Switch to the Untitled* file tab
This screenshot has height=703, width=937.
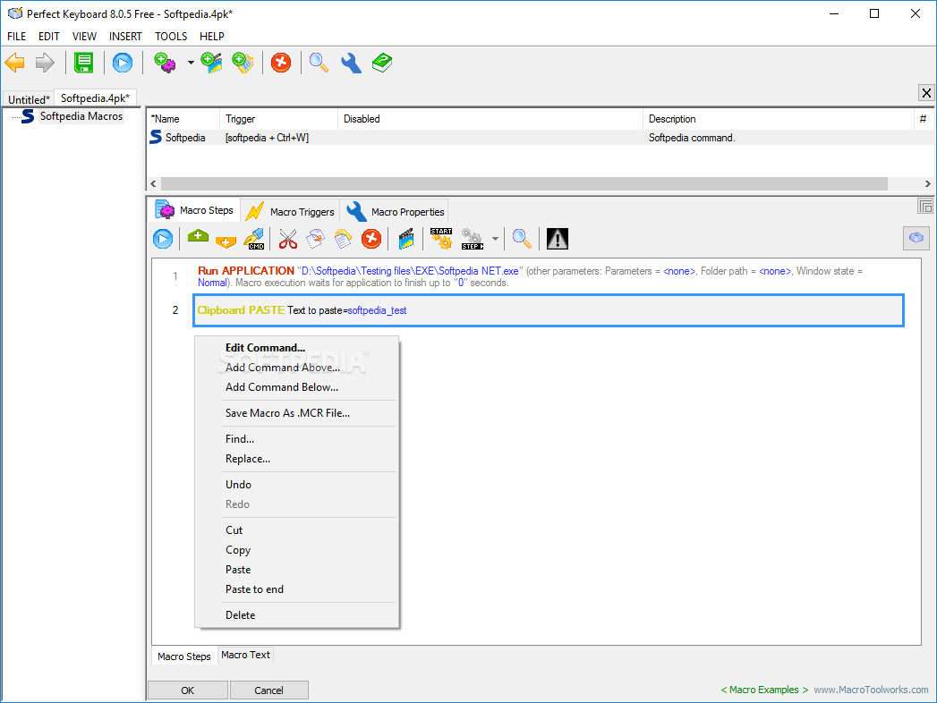click(x=29, y=100)
